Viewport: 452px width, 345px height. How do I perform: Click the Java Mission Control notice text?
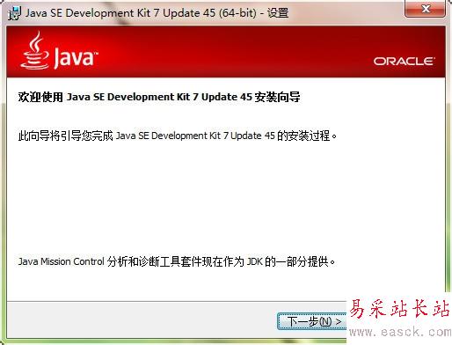pos(177,261)
